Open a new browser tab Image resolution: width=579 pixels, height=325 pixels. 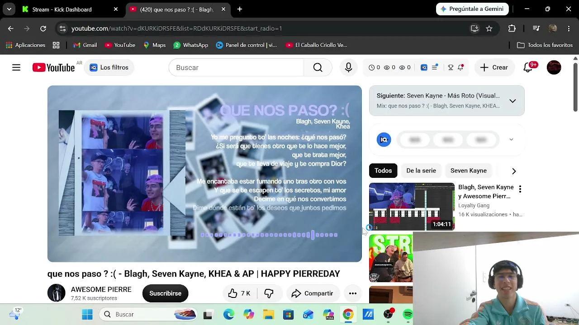pyautogui.click(x=240, y=9)
